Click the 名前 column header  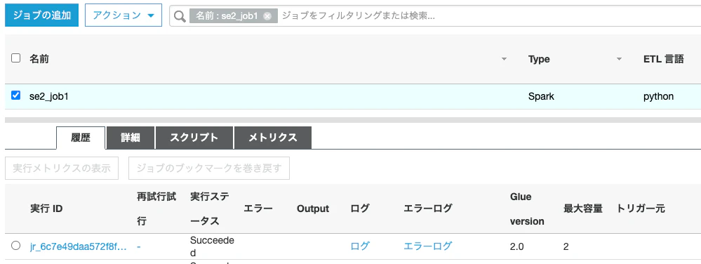(39, 59)
